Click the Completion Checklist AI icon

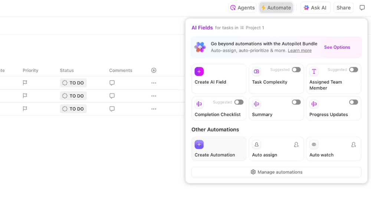tap(199, 104)
